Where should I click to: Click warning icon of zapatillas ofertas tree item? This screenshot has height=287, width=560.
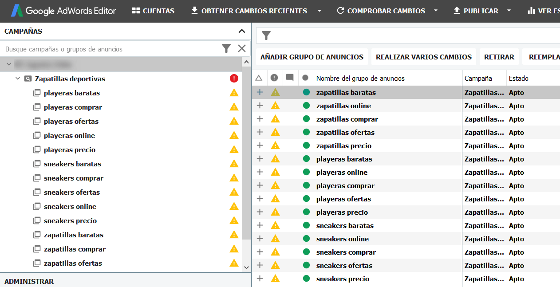234,263
